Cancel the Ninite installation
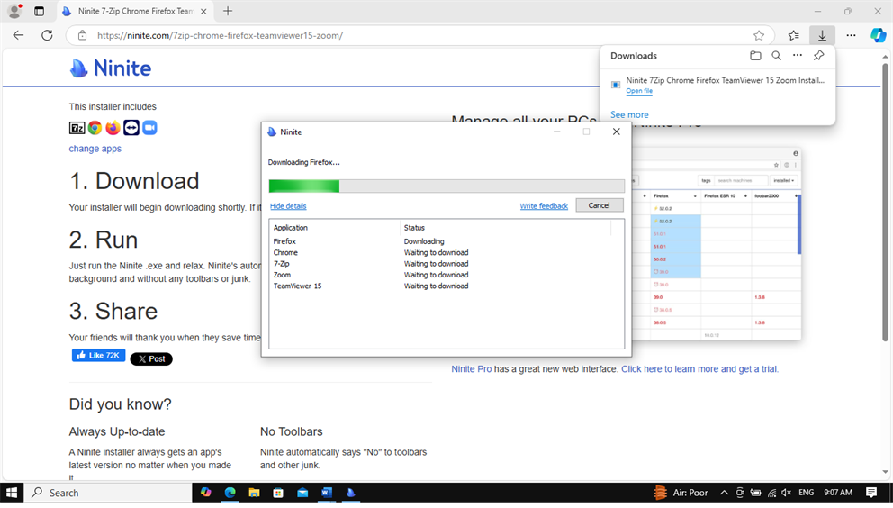This screenshot has height=508, width=893. [x=599, y=205]
